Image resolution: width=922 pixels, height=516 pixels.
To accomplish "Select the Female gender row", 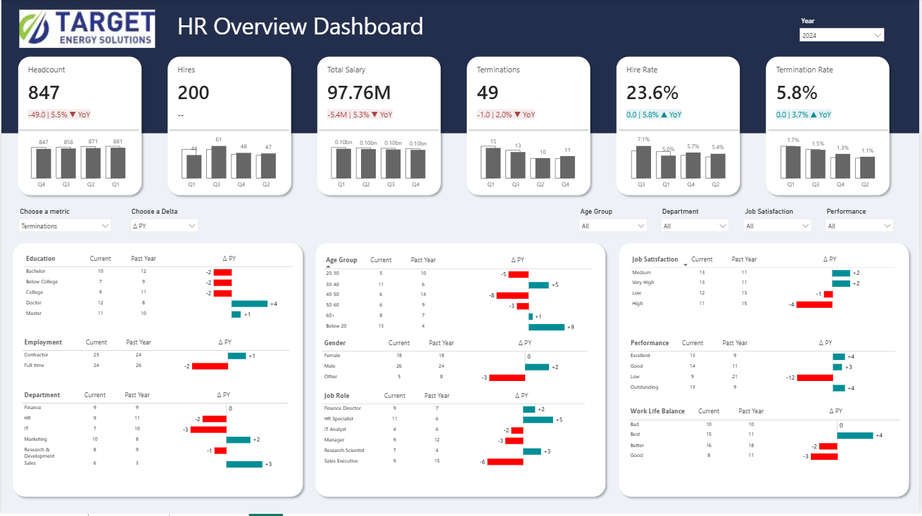I will coord(454,356).
